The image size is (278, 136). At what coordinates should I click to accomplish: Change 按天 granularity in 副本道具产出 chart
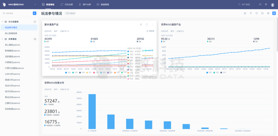(56, 31)
